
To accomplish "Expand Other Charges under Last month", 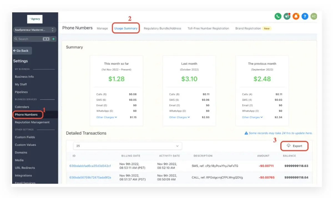I will coord(180,117).
